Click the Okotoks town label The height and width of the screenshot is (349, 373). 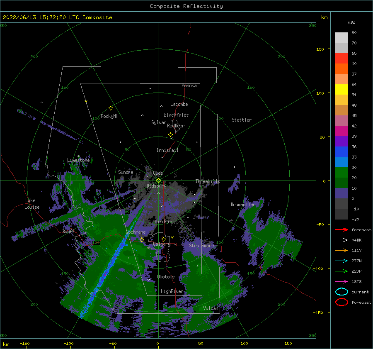(x=166, y=277)
